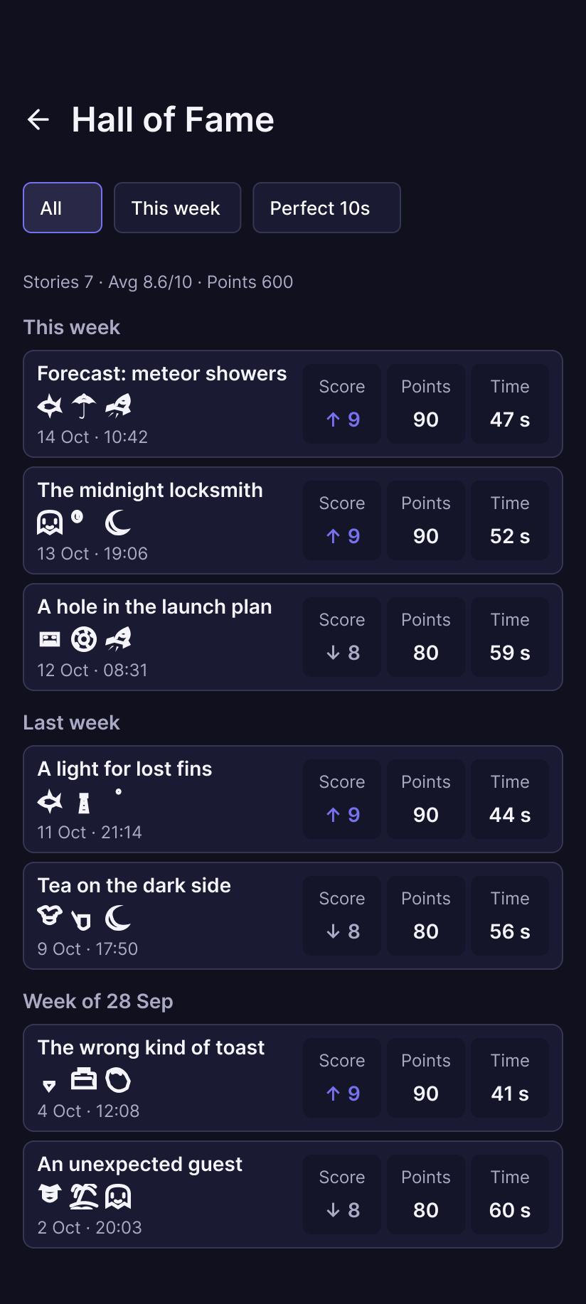Select the All filter chip
Screen dimensions: 586x1304
[x=63, y=208]
